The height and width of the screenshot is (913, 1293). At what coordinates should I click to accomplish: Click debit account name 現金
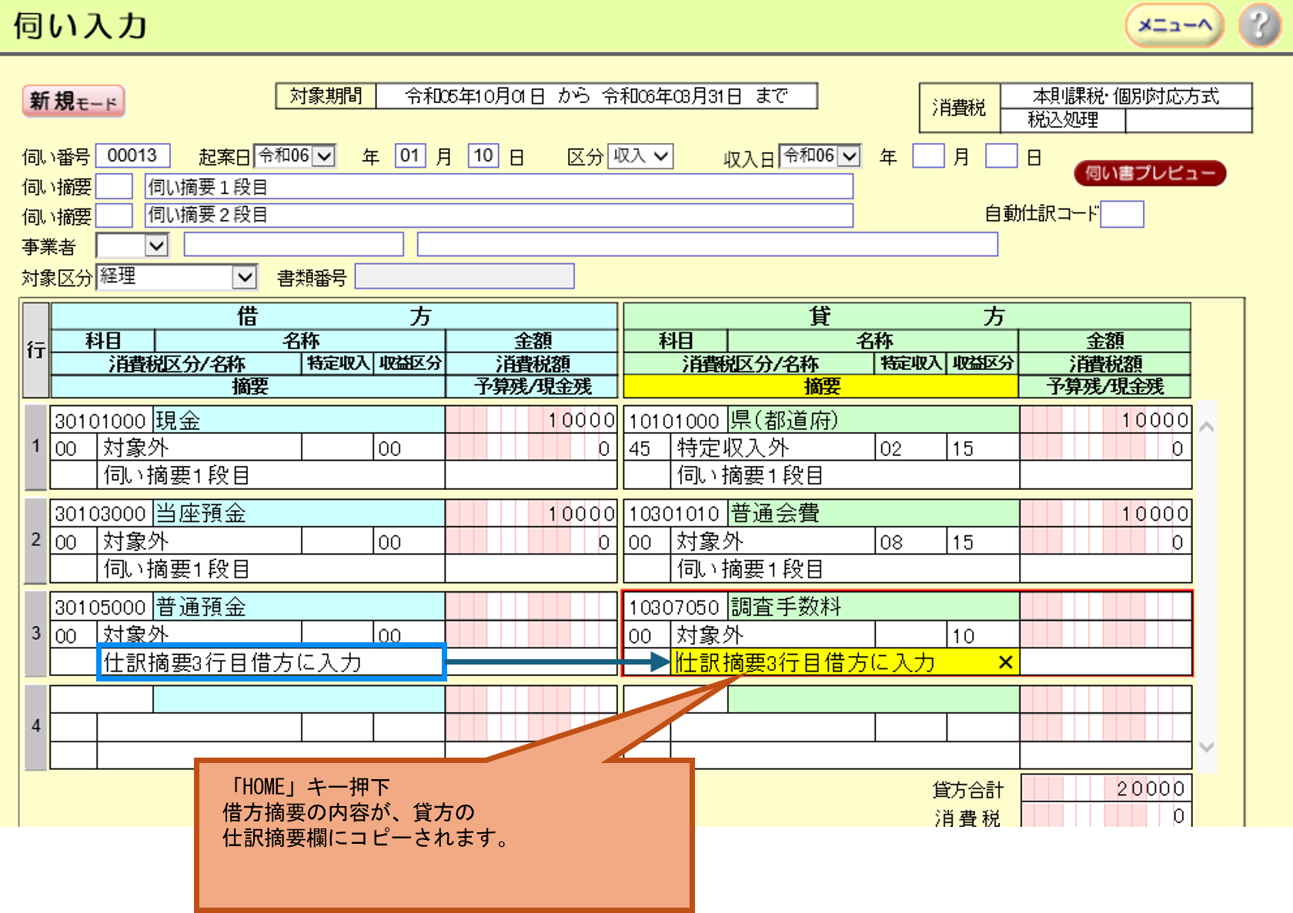tap(299, 421)
